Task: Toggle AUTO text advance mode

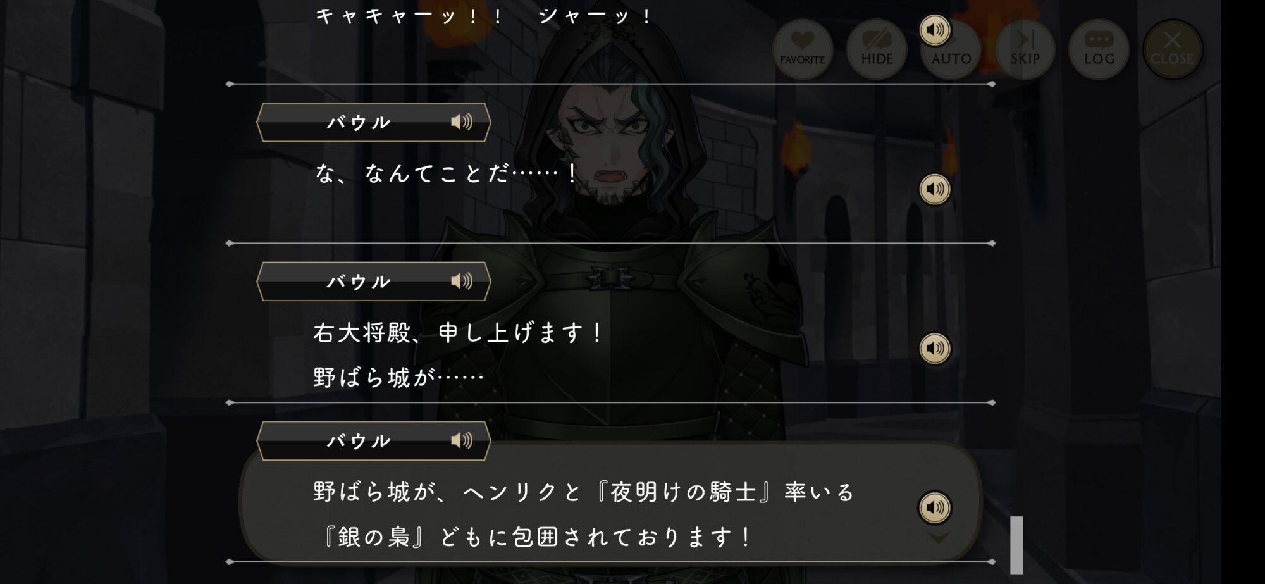Action: (951, 49)
